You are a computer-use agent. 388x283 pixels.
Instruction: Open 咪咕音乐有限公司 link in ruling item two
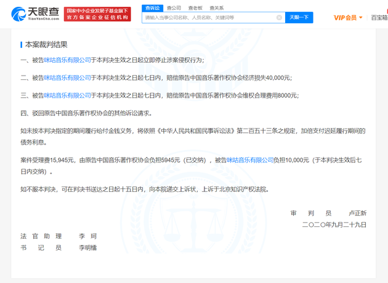[67, 78]
